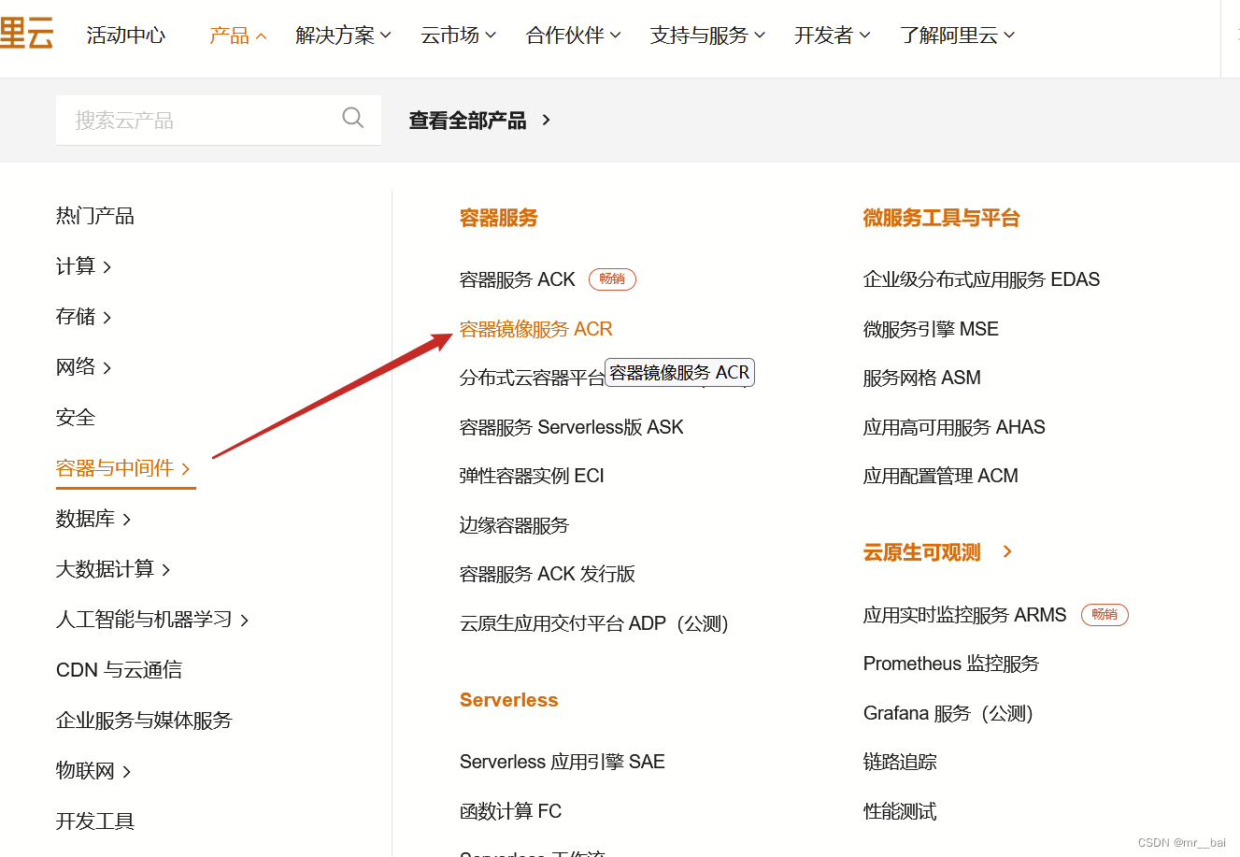Open 企业级分布式应用服务 EDAS
This screenshot has height=857, width=1240.
point(981,279)
